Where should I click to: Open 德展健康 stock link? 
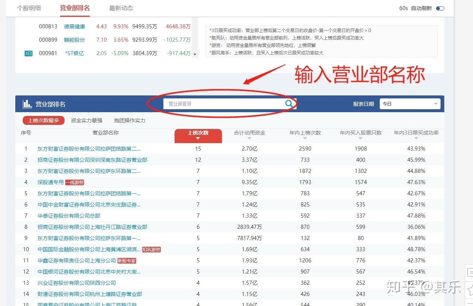[x=75, y=26]
